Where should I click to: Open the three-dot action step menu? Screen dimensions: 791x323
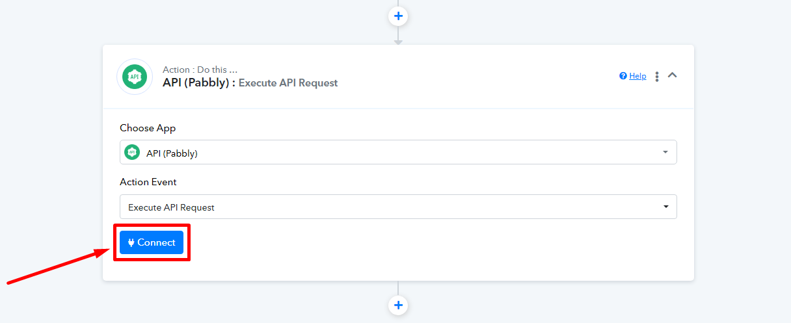click(x=657, y=76)
